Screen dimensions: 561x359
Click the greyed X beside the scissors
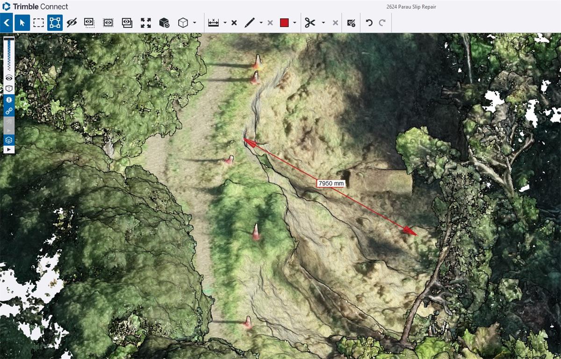tap(335, 22)
